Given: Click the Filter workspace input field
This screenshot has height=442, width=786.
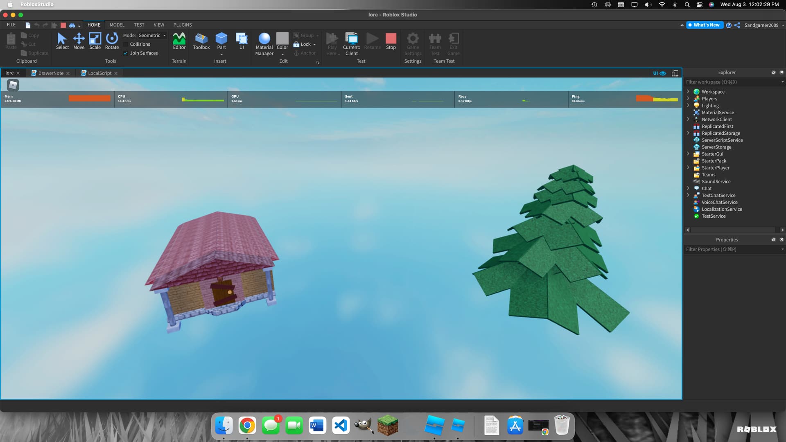Looking at the screenshot, I should tap(733, 82).
